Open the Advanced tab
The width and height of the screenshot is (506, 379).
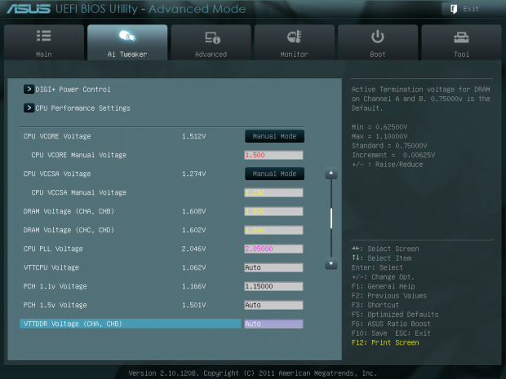(211, 42)
